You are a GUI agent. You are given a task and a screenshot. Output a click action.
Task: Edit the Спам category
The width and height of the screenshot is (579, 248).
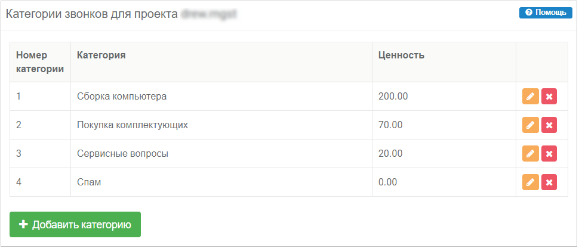point(531,182)
